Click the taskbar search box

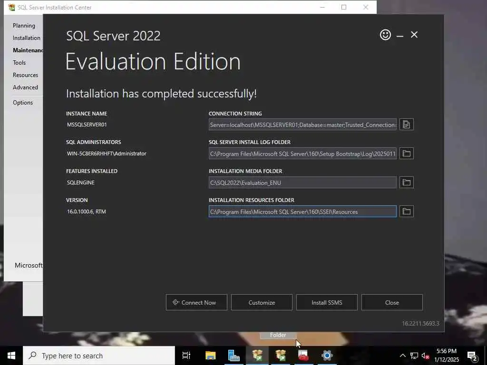coord(99,355)
